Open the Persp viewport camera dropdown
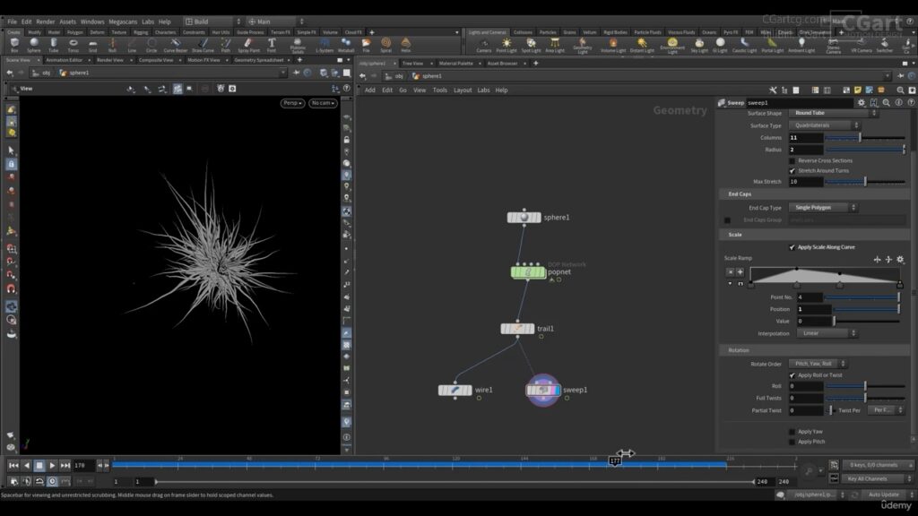Screen dimensions: 918x516 [292, 103]
